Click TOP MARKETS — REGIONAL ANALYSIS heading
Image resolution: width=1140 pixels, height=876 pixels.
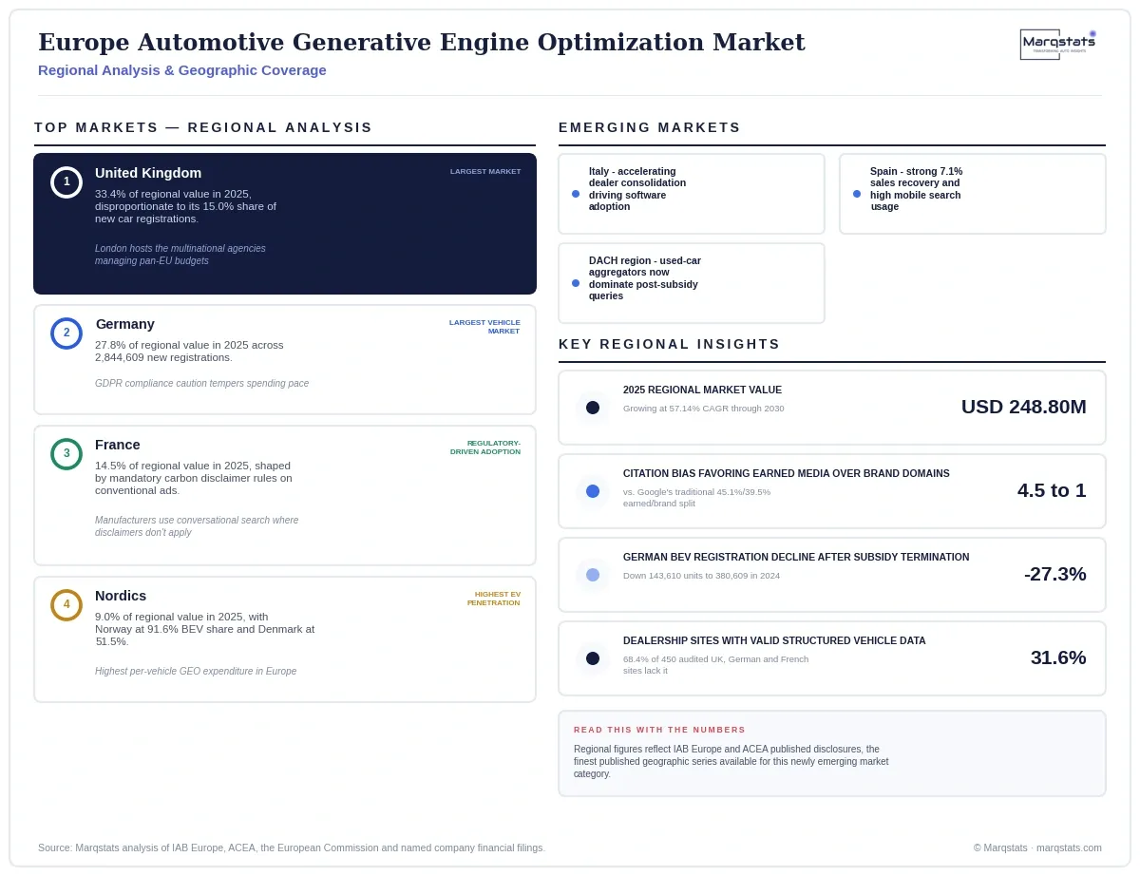pos(203,127)
